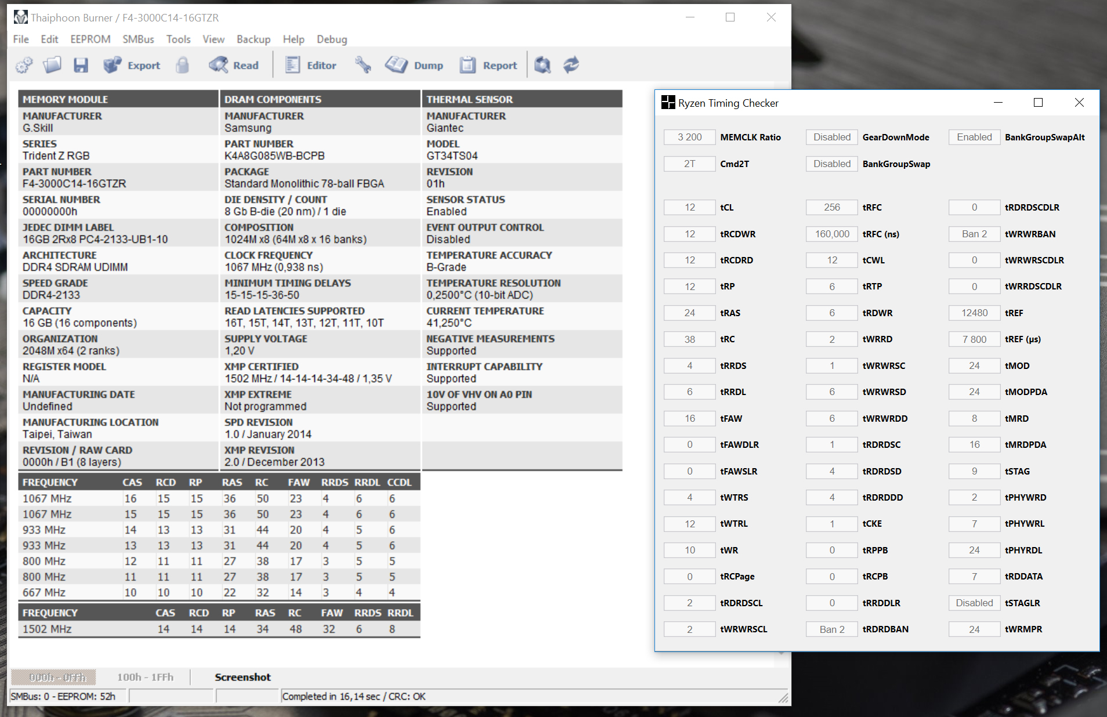The height and width of the screenshot is (717, 1107).
Task: Click the tWR value field
Action: pyautogui.click(x=689, y=550)
